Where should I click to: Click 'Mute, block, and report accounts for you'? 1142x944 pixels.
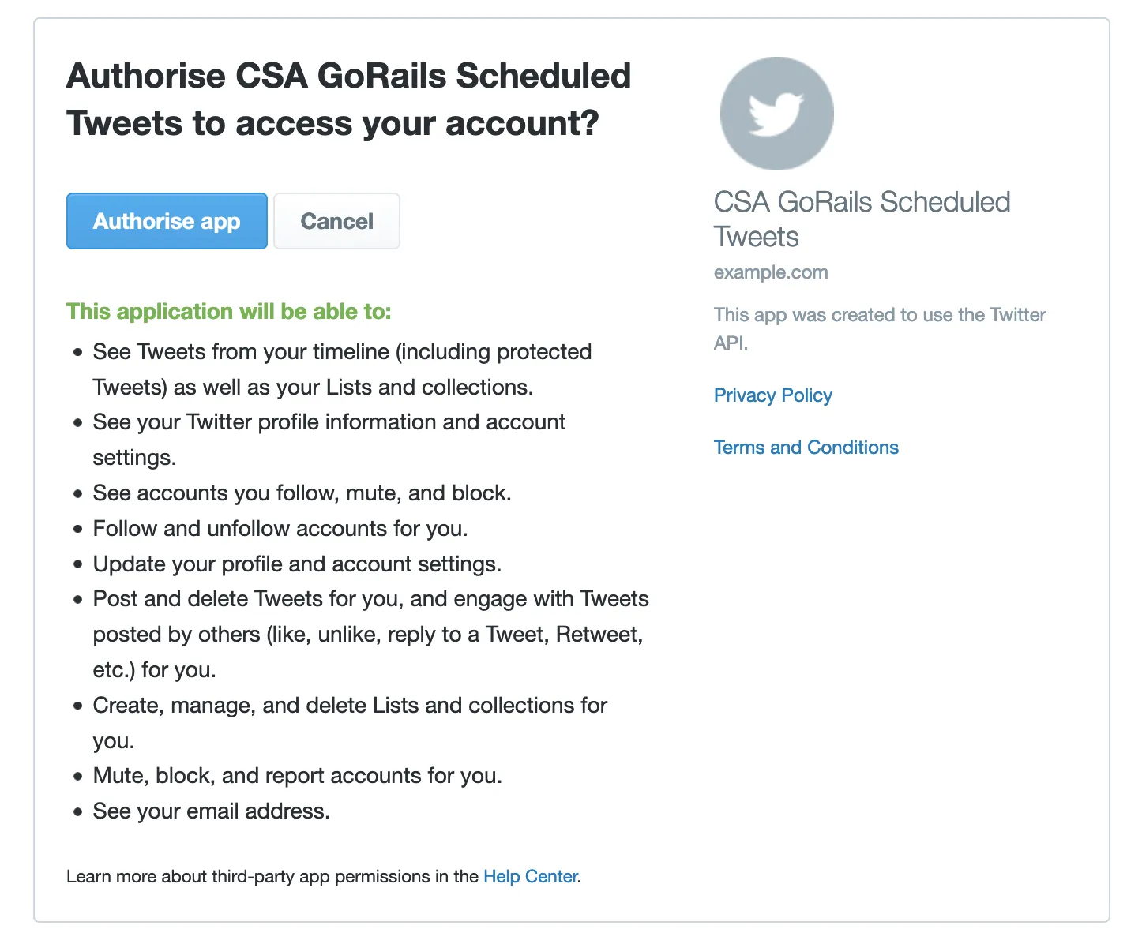(x=297, y=776)
